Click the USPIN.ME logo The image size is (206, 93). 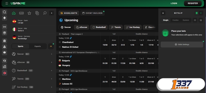point(18,3)
